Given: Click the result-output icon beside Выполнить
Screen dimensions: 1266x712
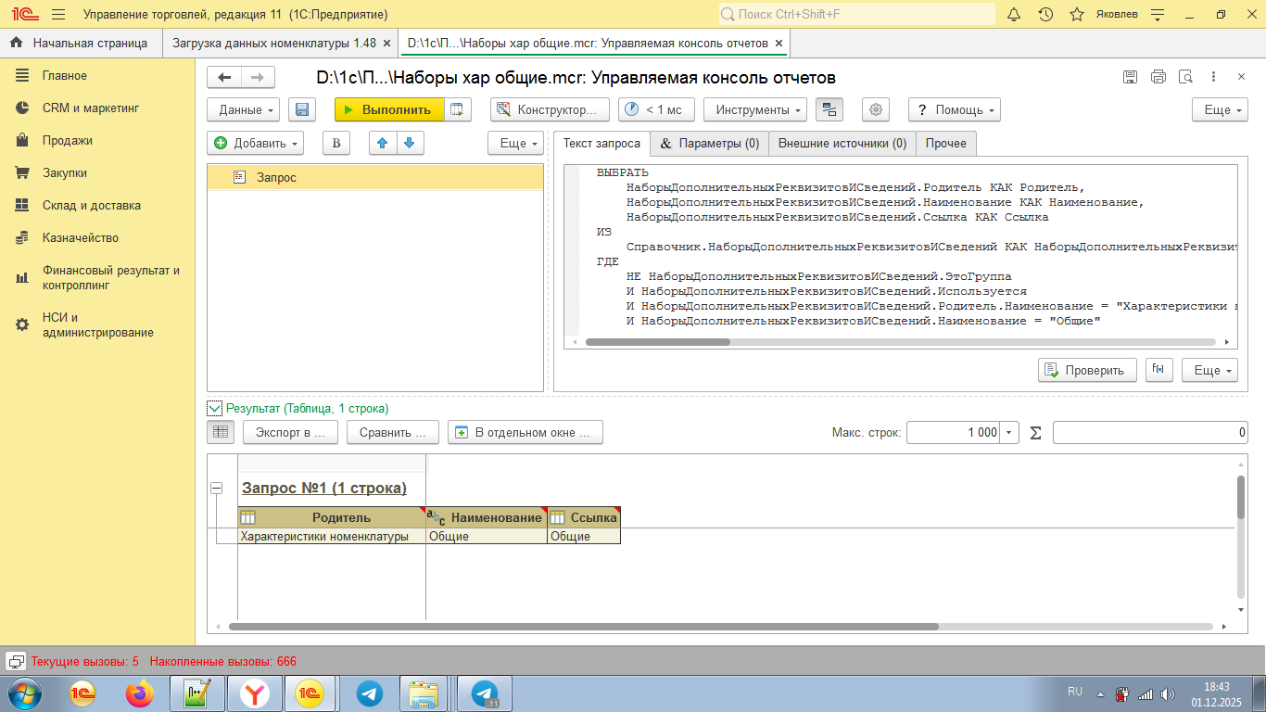Looking at the screenshot, I should coord(457,109).
